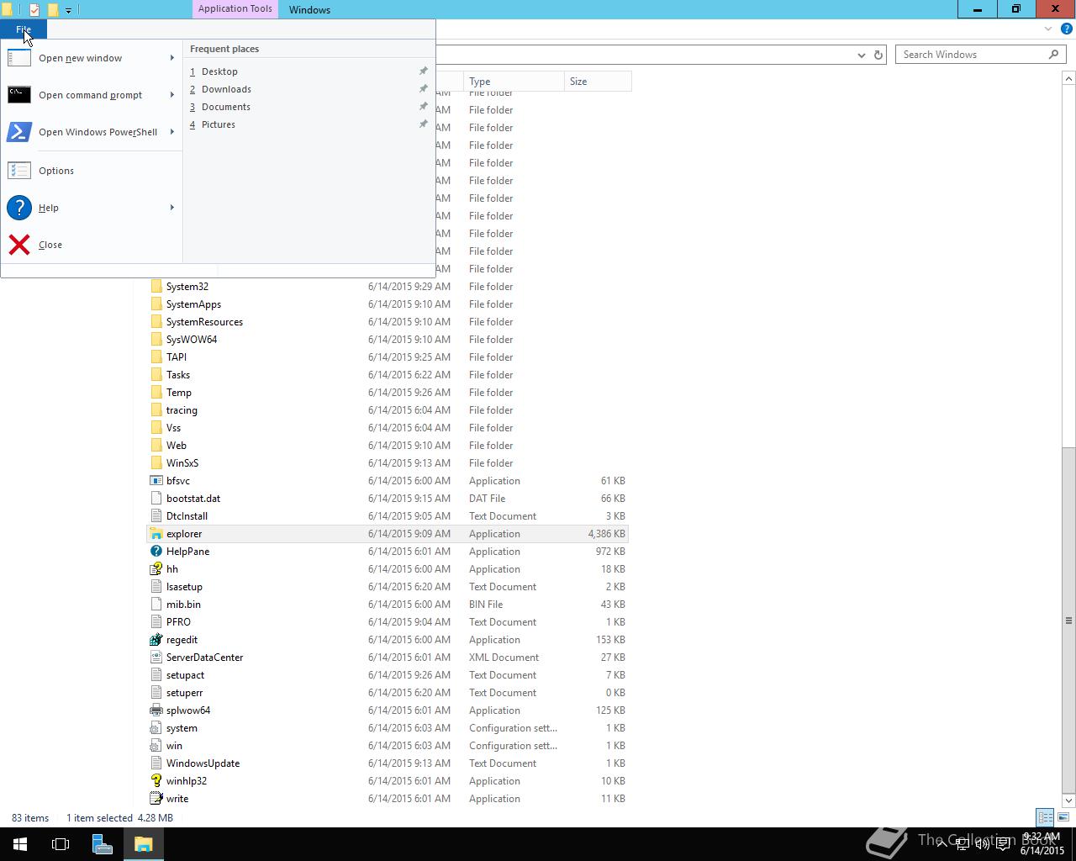
Task: Open the Customize Quick Access Toolbar dropdown
Action: 68,10
